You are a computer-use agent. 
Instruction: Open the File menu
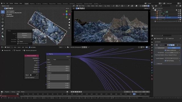pos(4,3)
